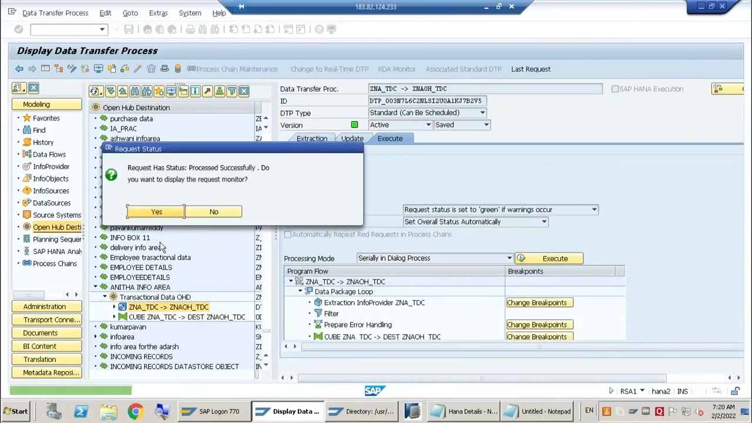Click Yes in Request Status dialog

tap(156, 212)
